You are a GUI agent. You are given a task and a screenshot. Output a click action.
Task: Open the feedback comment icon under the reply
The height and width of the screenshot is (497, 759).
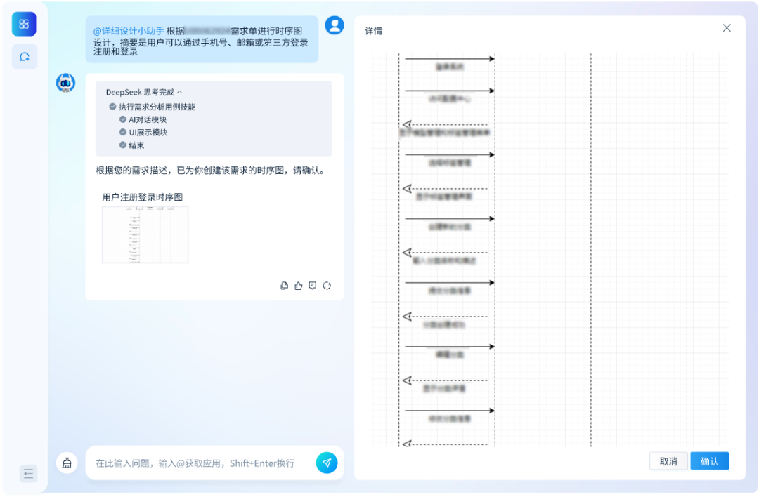311,286
